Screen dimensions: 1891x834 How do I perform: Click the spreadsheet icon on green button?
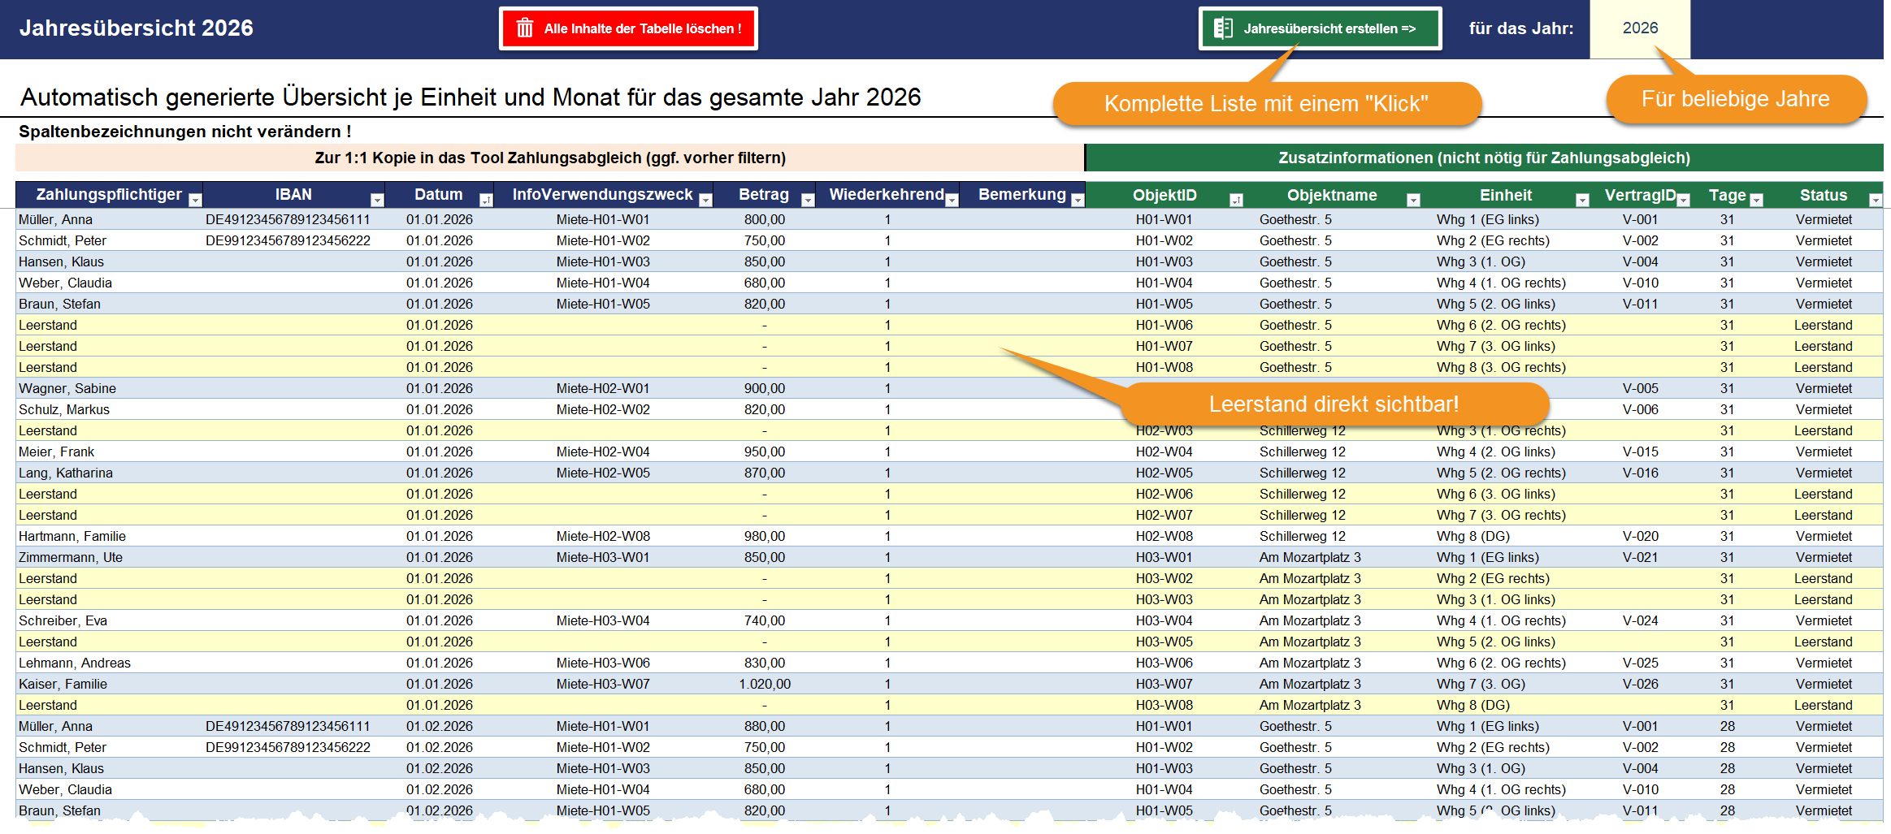pyautogui.click(x=1223, y=28)
